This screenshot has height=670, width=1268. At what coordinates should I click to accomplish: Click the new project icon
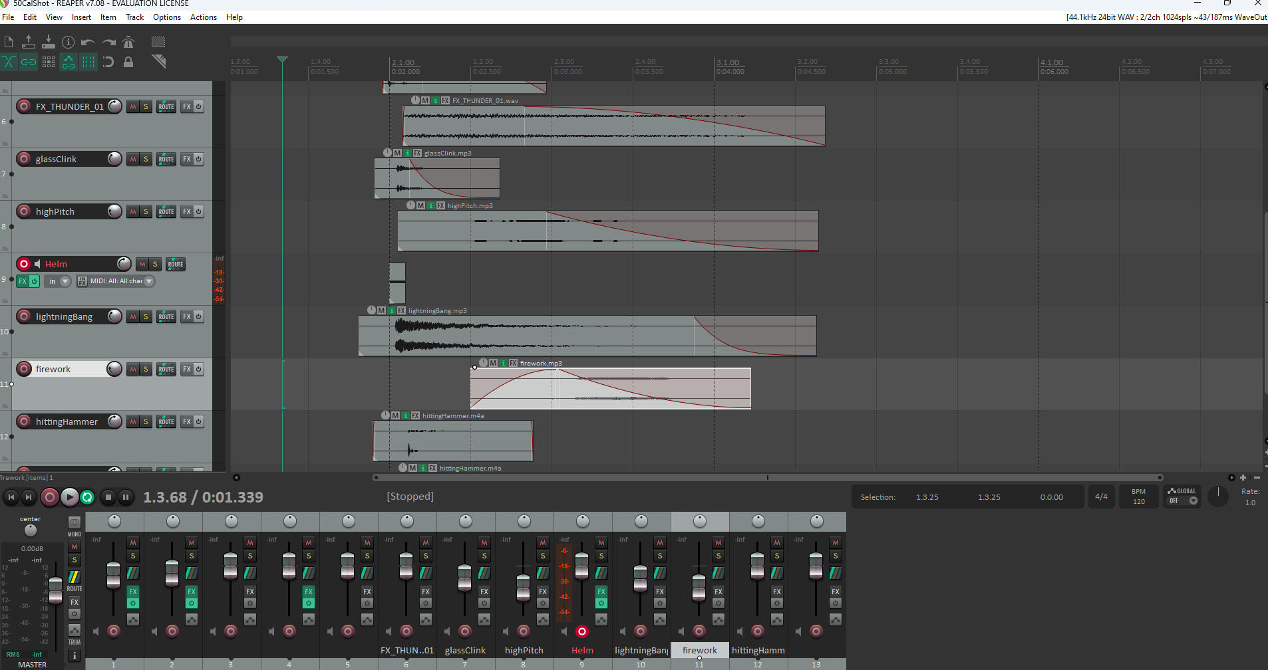9,43
